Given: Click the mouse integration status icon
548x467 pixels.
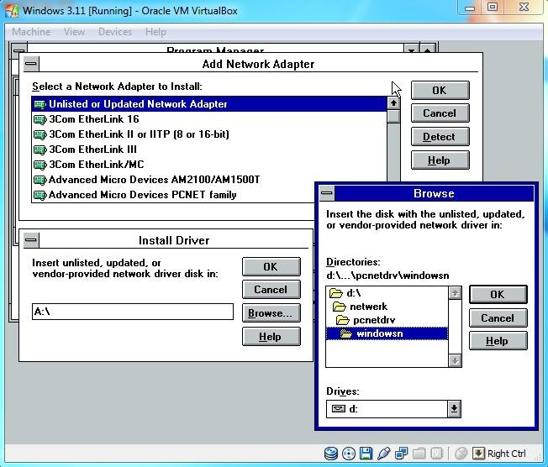Looking at the screenshot, I should 461,454.
